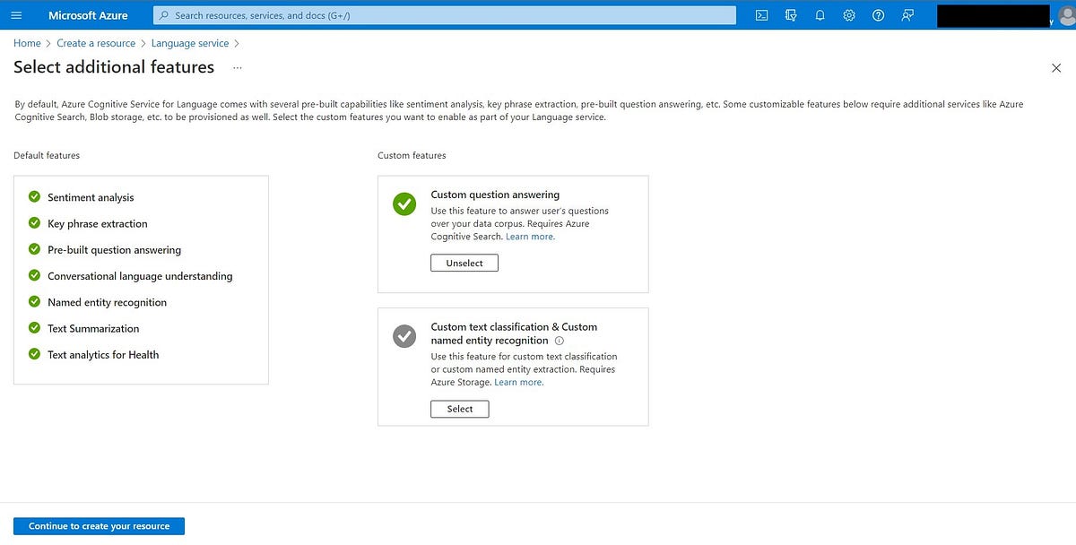Expand the Language service breadcrumb chevron
The height and width of the screenshot is (545, 1076).
tap(238, 43)
